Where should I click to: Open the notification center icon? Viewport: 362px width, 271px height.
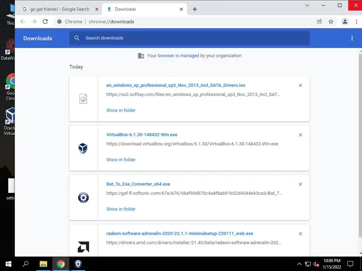[x=350, y=264]
